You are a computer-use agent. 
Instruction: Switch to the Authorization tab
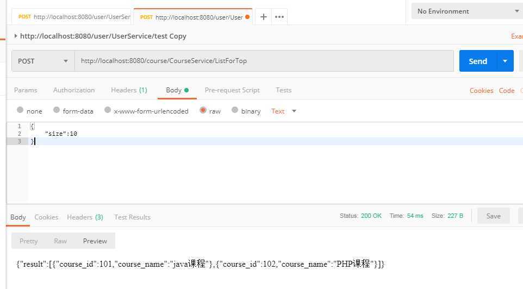coord(74,90)
